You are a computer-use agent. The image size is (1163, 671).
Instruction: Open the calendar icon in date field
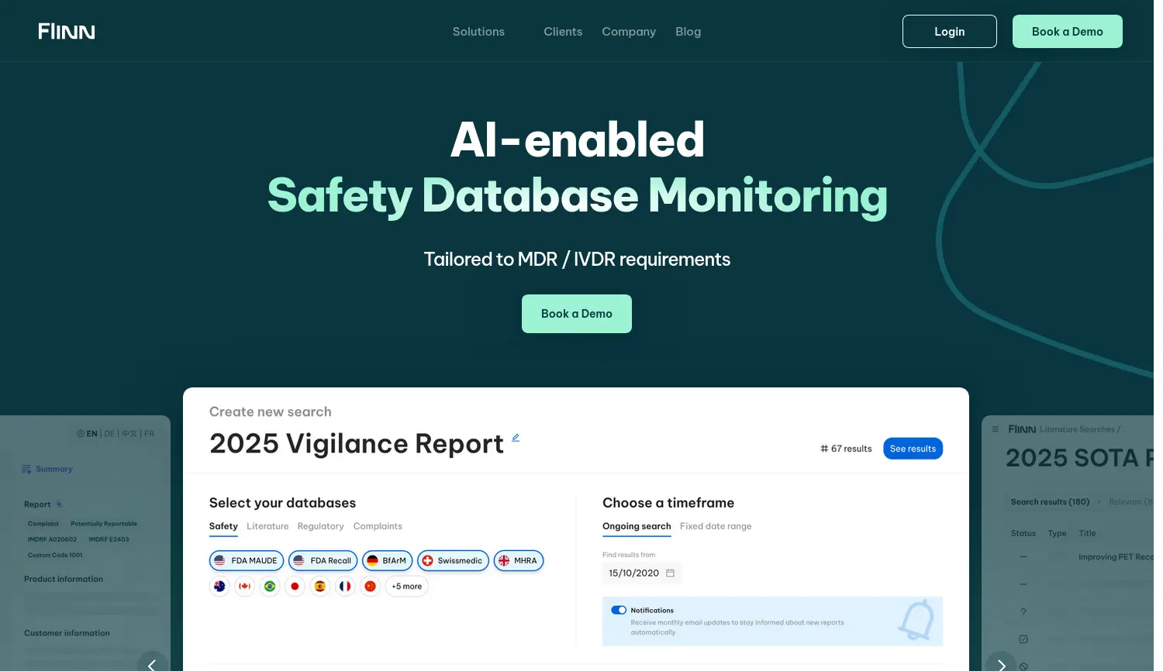tap(671, 573)
